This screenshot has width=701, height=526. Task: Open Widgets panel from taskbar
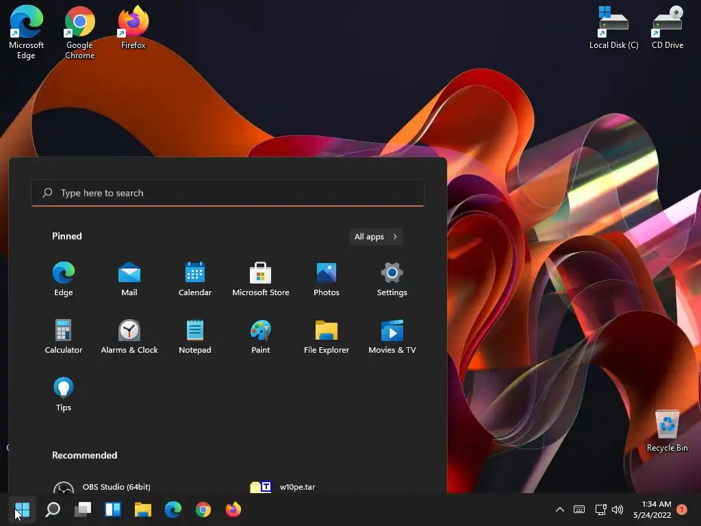tap(113, 510)
